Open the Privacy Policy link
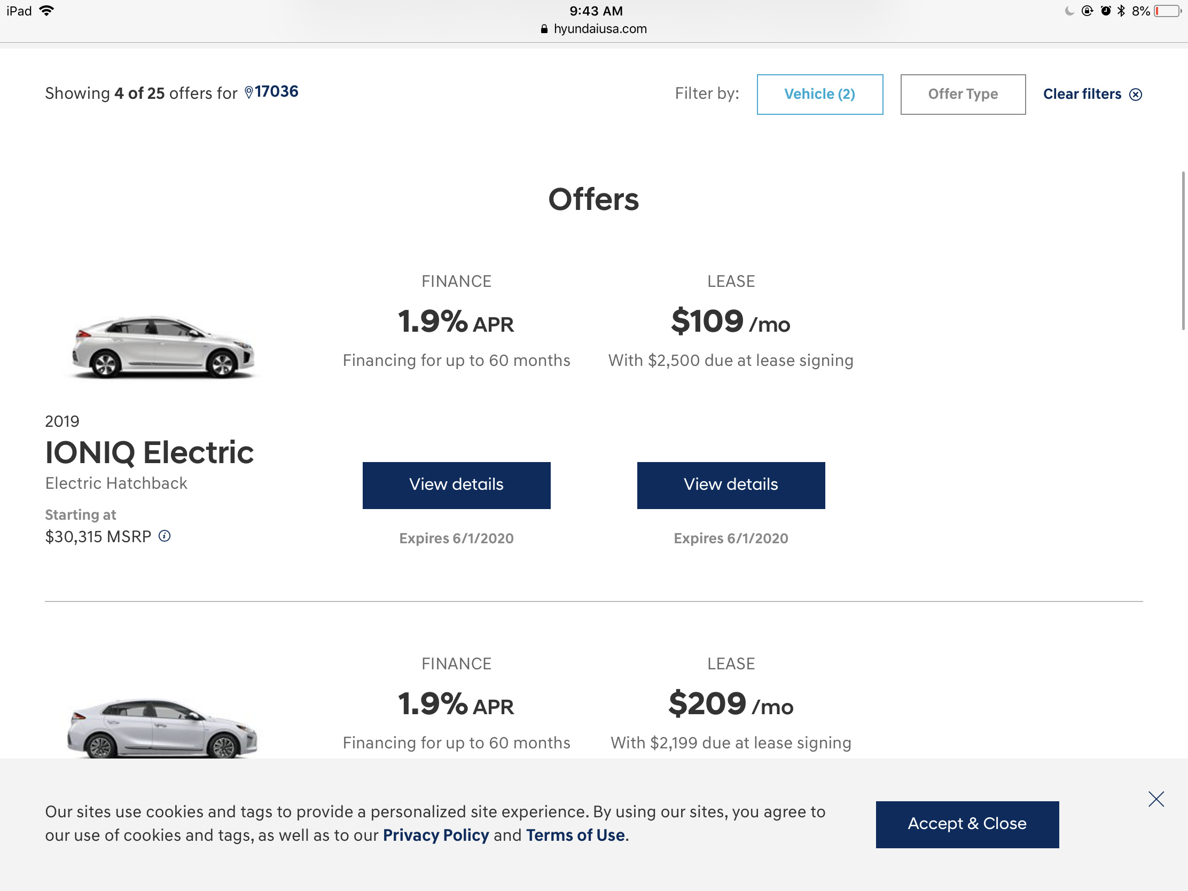 coord(435,835)
